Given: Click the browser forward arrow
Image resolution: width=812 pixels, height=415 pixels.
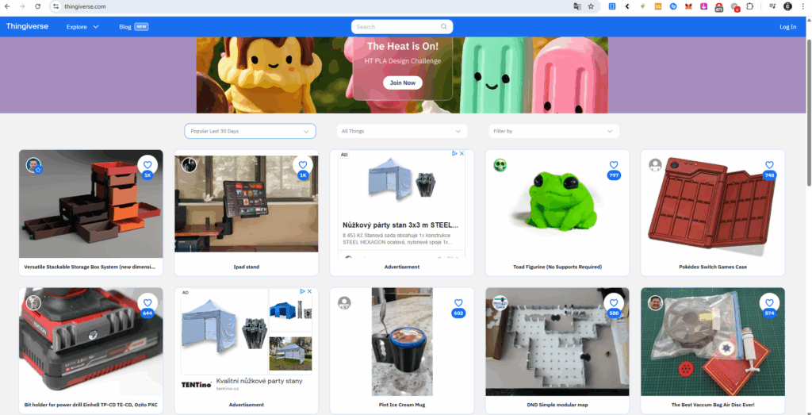Looking at the screenshot, I should tap(22, 6).
